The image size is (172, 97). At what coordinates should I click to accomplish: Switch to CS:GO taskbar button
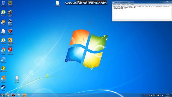coord(24,95)
